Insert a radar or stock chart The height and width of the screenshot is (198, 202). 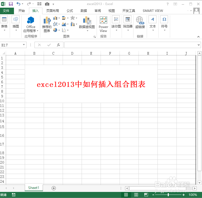tap(73, 18)
